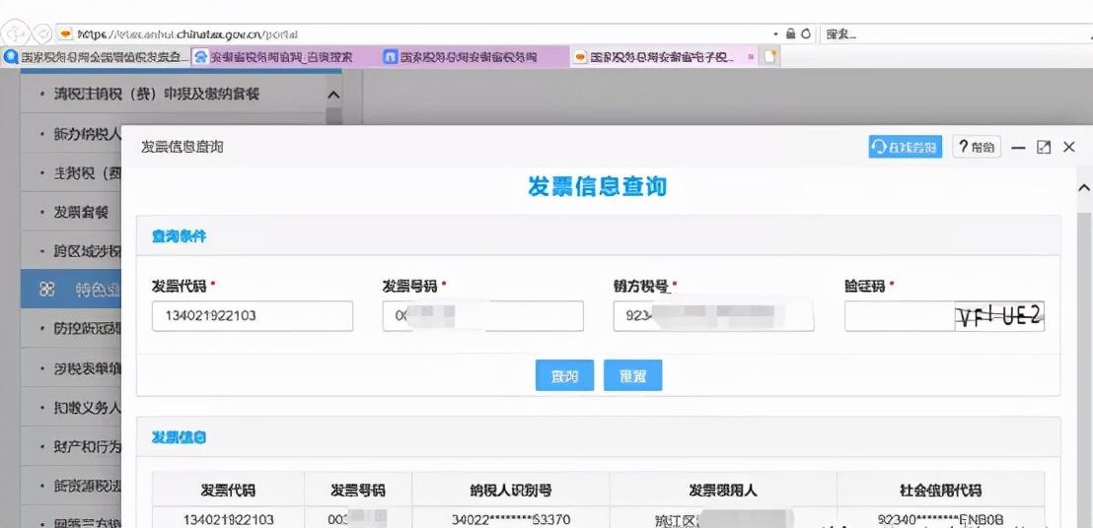Click the browser search box
Screen dimensions: 1093x528
[954, 33]
